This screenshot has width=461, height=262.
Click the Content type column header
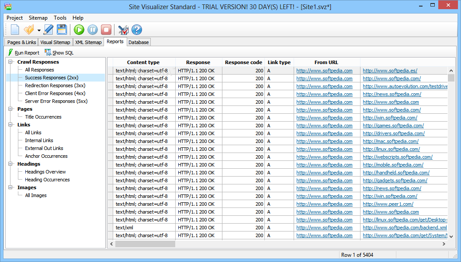[x=144, y=62]
